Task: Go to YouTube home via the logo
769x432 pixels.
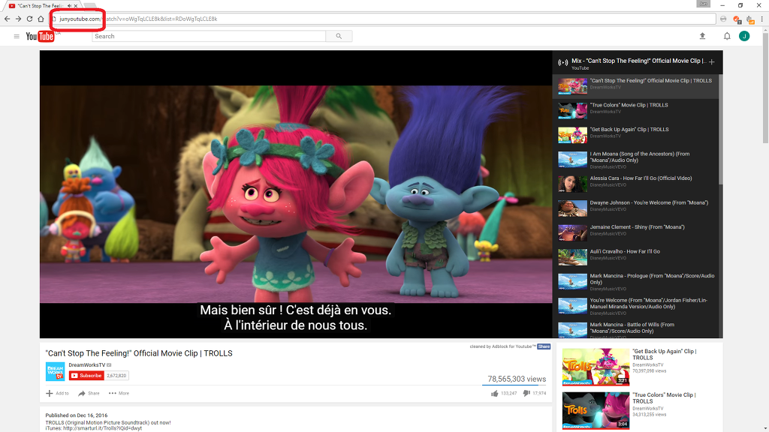Action: [40, 36]
